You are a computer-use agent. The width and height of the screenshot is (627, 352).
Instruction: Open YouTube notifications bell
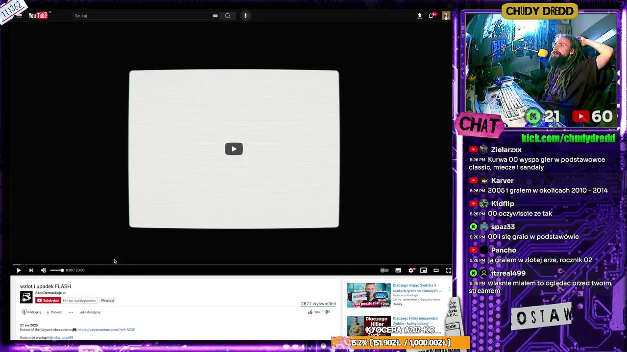coord(432,16)
